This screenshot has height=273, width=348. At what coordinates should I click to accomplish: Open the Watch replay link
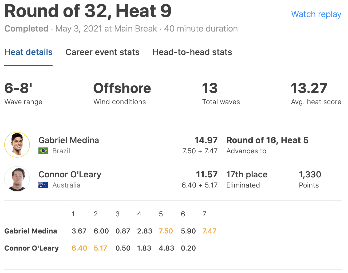point(316,14)
